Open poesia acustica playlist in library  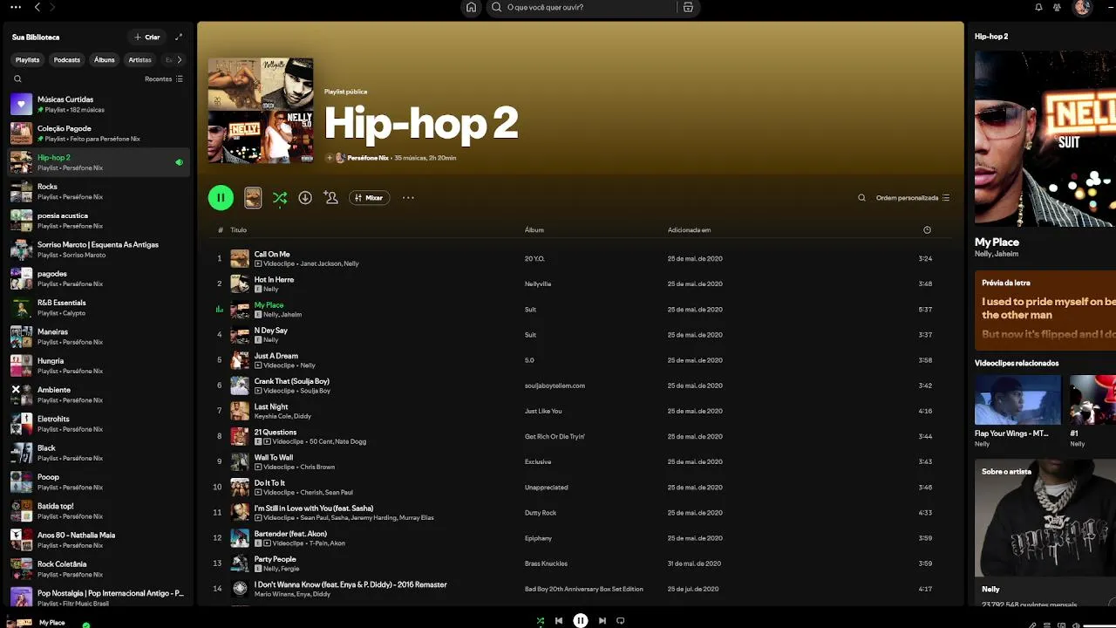98,221
